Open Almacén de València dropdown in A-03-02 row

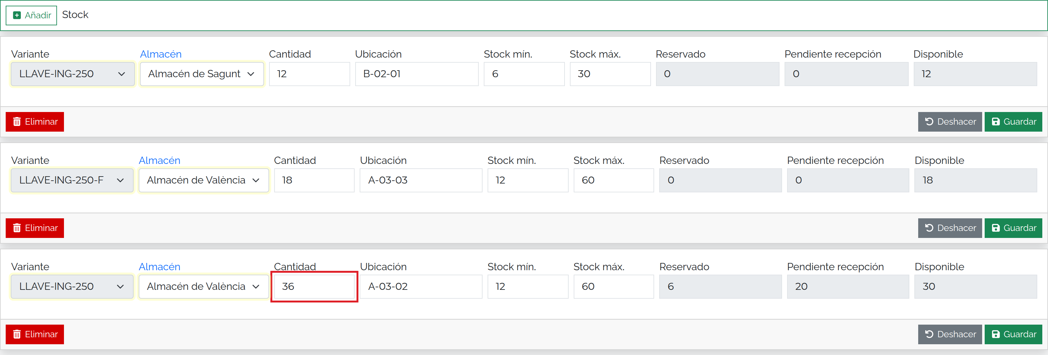(x=204, y=287)
